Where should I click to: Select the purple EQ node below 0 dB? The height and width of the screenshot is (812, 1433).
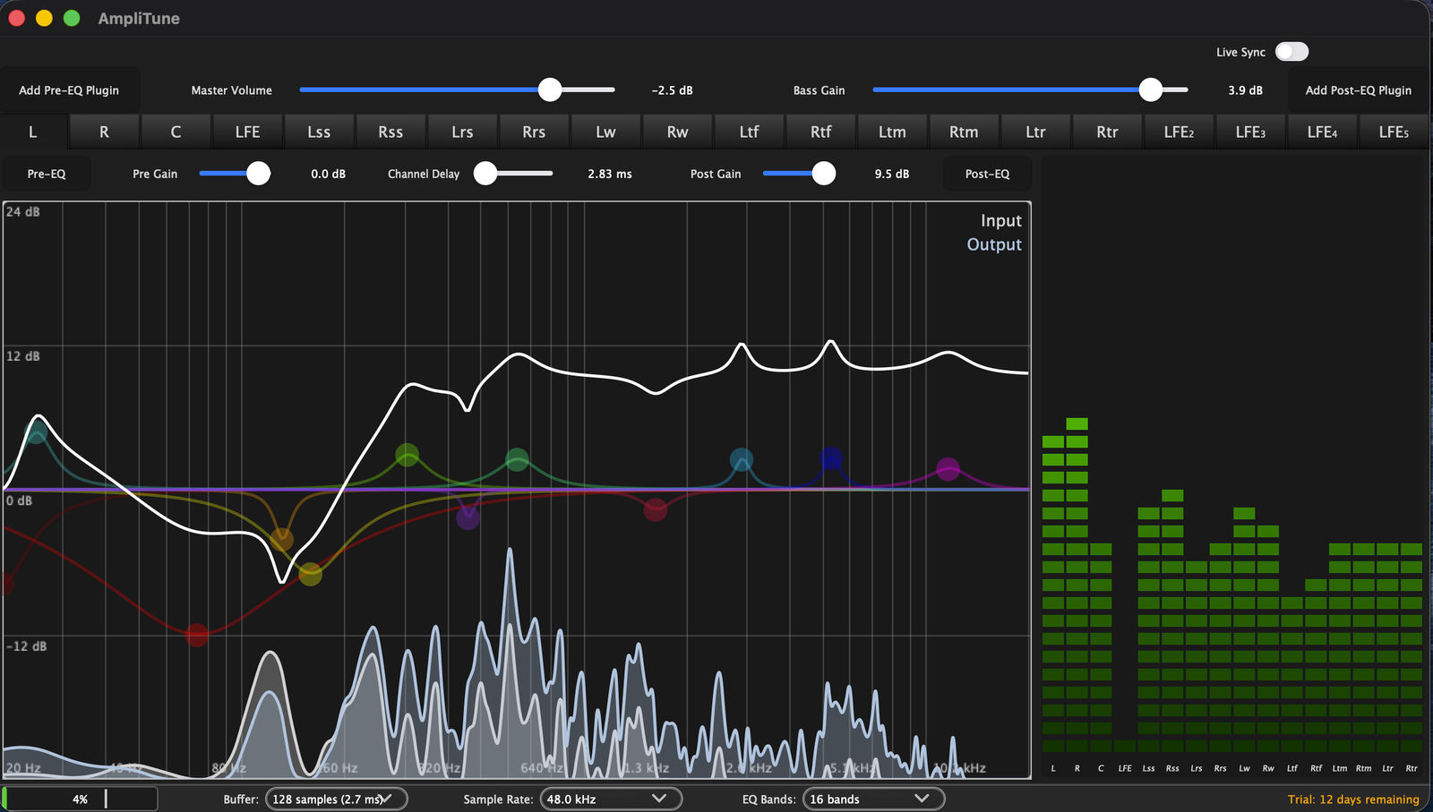tap(468, 517)
